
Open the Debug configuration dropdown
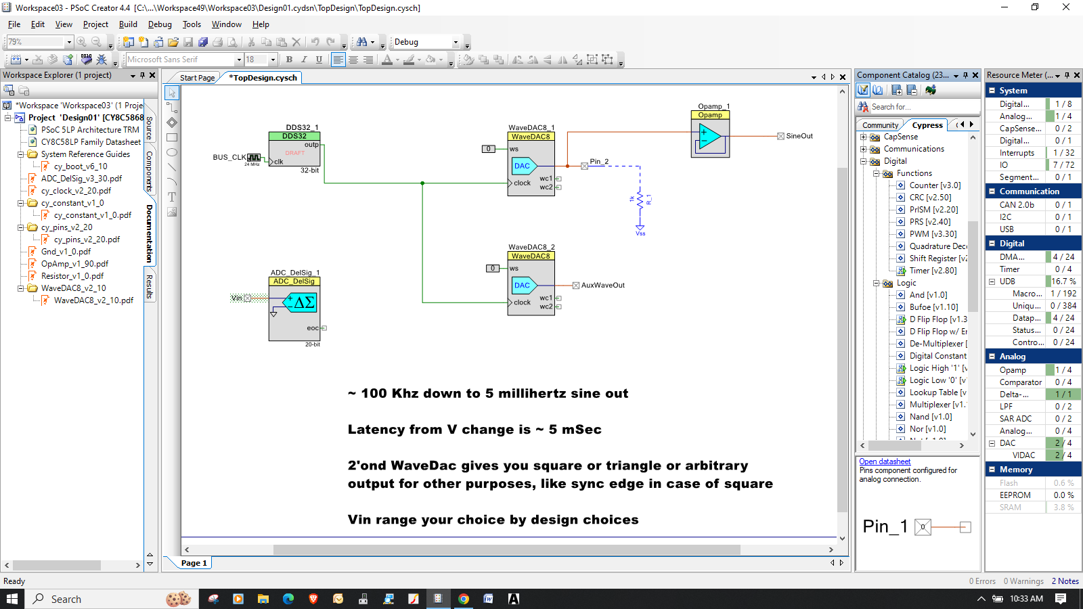click(456, 42)
